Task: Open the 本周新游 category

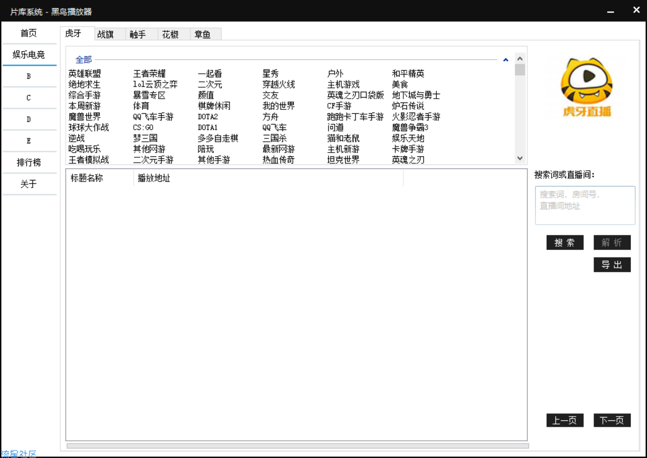Action: pyautogui.click(x=85, y=106)
